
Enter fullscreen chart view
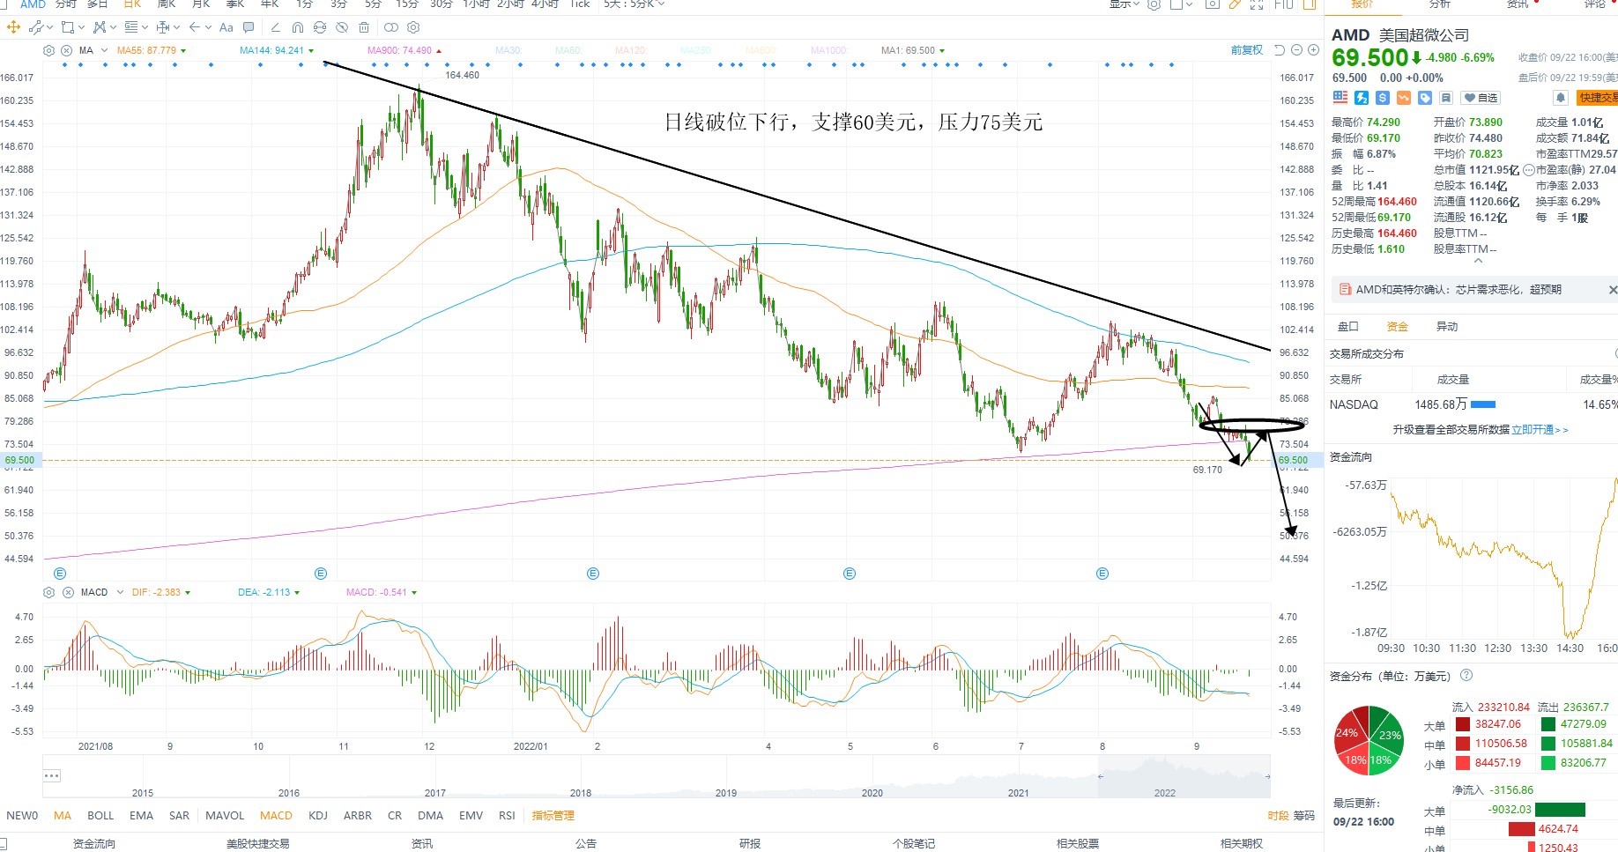(1257, 4)
